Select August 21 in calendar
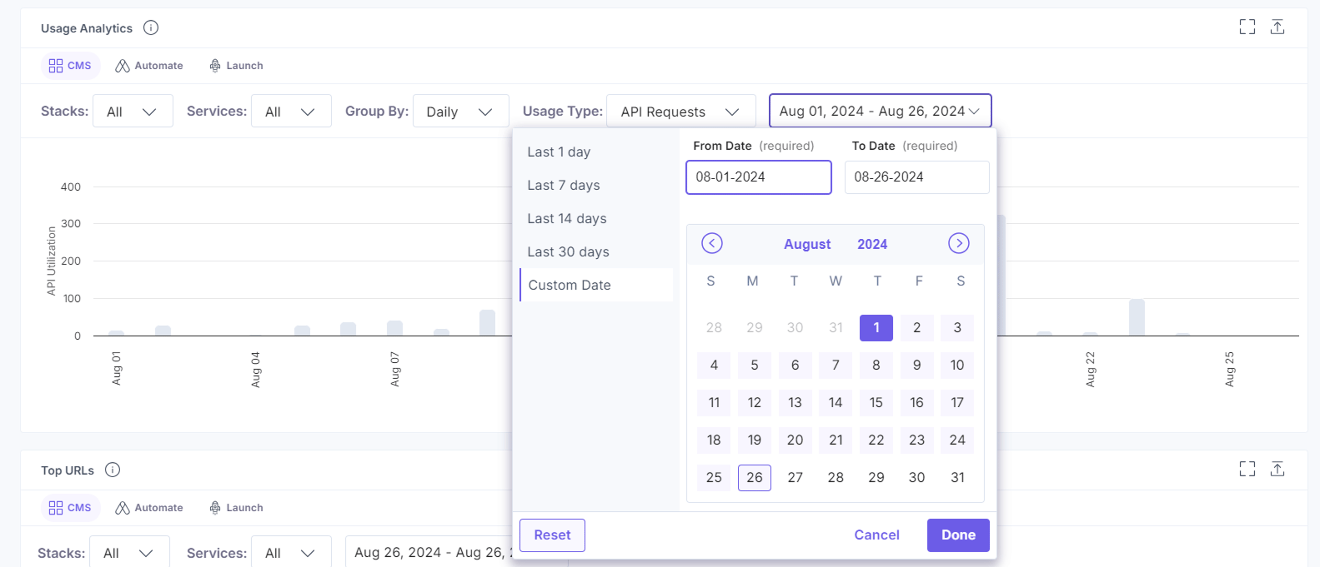Image resolution: width=1320 pixels, height=567 pixels. click(x=835, y=440)
